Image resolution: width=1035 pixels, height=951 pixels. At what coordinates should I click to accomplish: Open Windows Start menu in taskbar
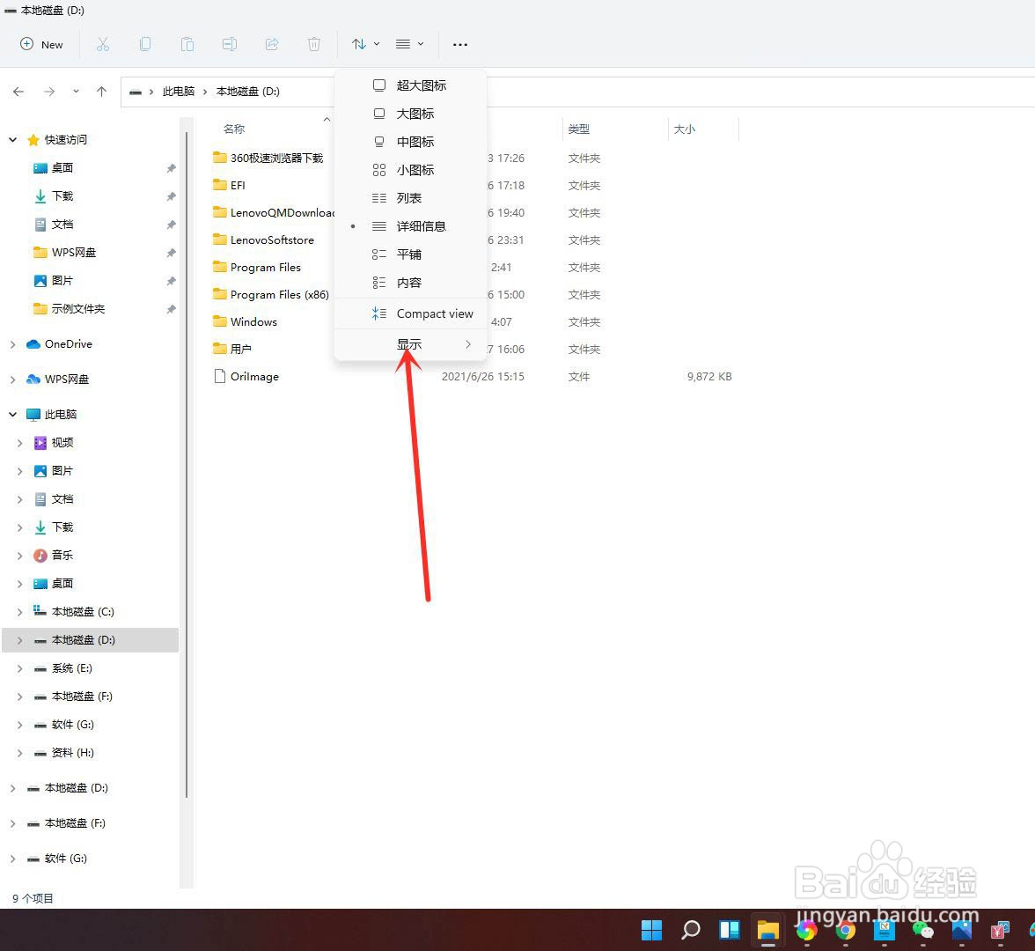click(x=651, y=930)
